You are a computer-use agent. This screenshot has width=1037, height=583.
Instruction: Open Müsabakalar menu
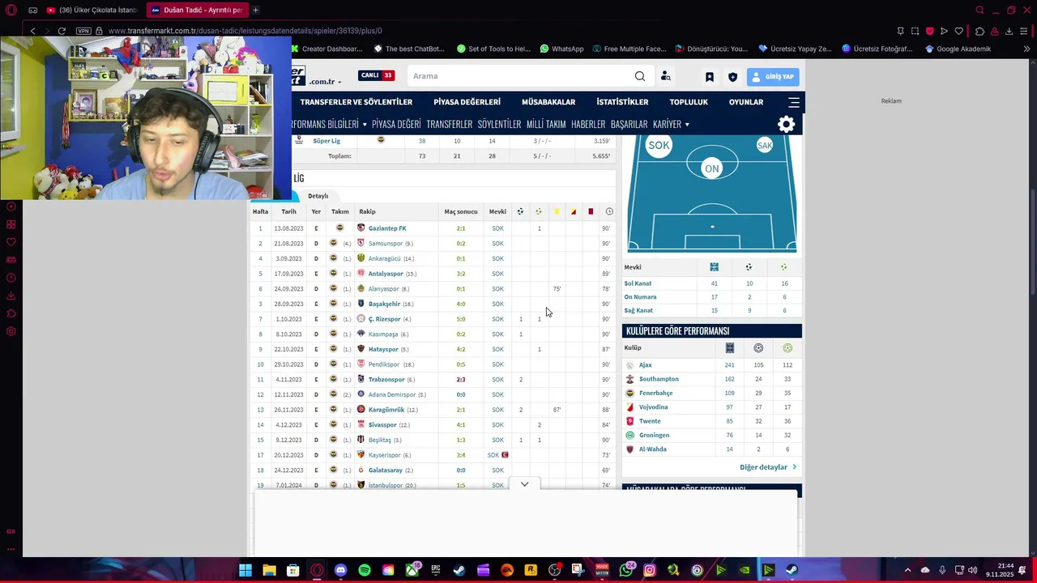point(548,102)
